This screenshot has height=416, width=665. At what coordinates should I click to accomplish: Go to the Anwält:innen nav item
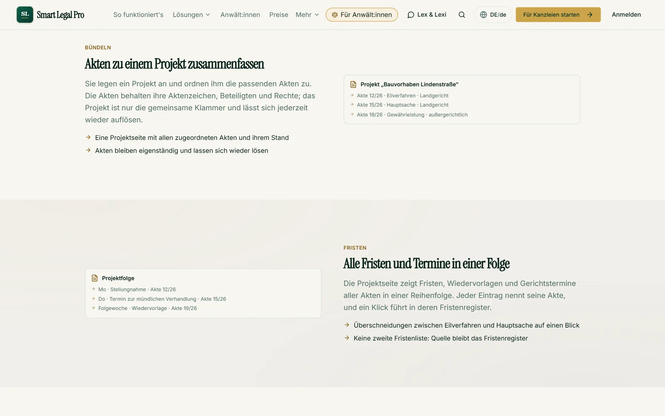240,15
